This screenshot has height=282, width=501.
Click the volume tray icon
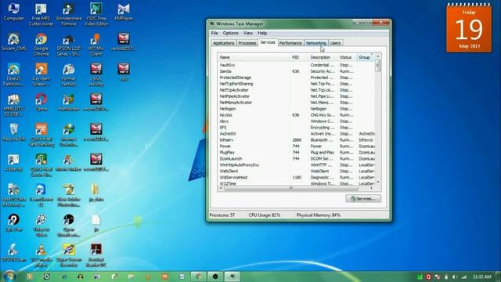[x=455, y=277]
